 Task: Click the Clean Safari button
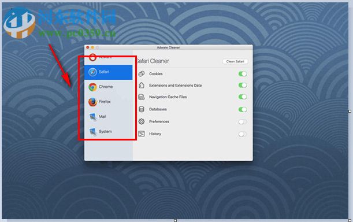[x=235, y=61]
